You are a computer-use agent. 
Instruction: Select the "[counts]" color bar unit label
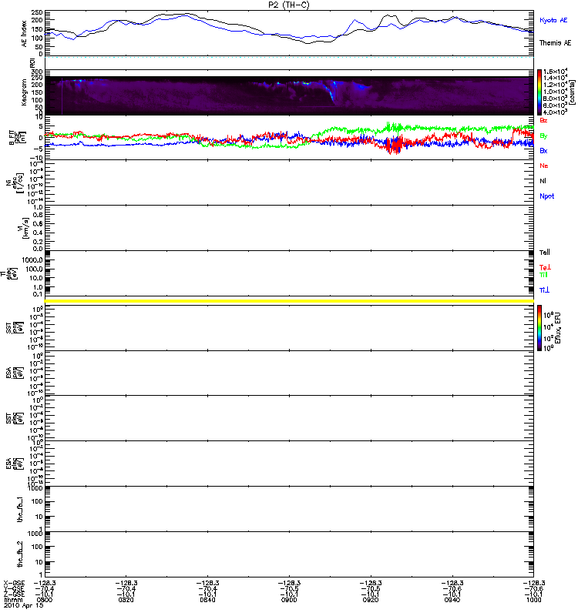coord(572,92)
